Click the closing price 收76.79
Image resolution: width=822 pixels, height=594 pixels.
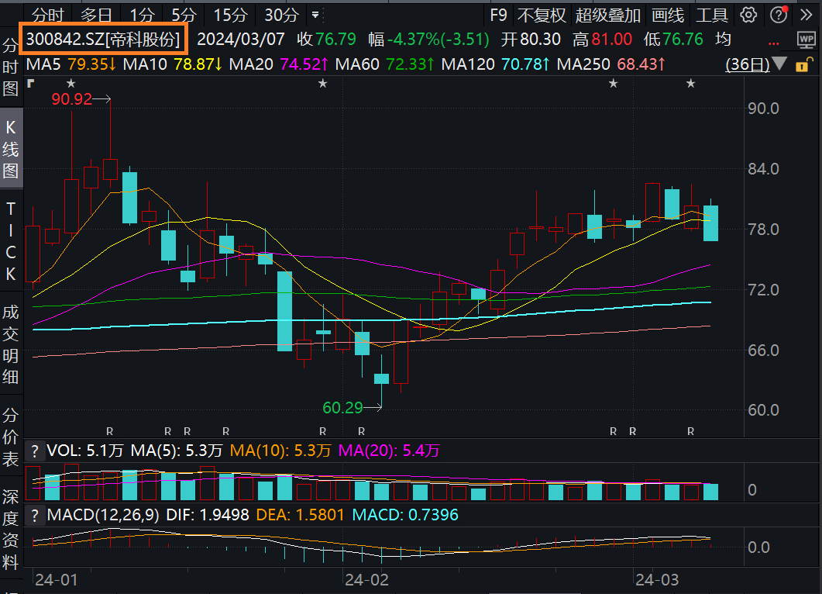pos(326,40)
